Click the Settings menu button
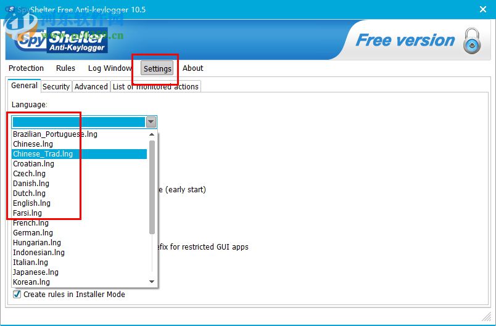 pos(157,68)
